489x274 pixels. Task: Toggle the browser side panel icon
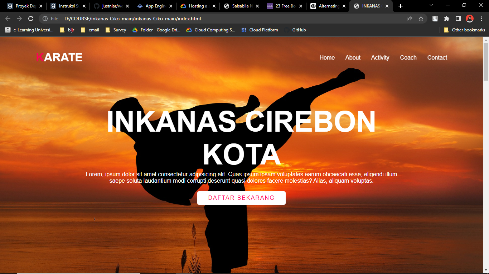[458, 19]
